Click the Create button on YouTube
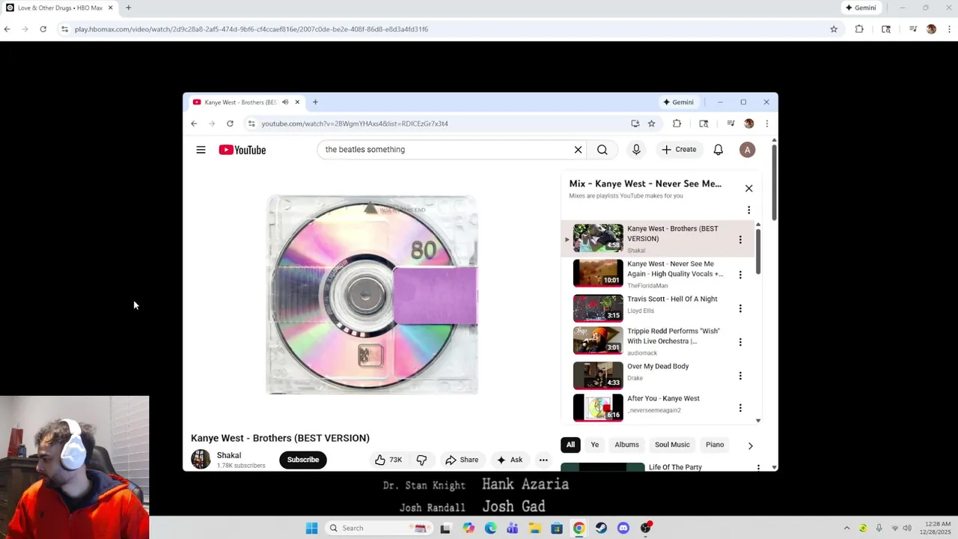The height and width of the screenshot is (539, 958). click(x=679, y=150)
